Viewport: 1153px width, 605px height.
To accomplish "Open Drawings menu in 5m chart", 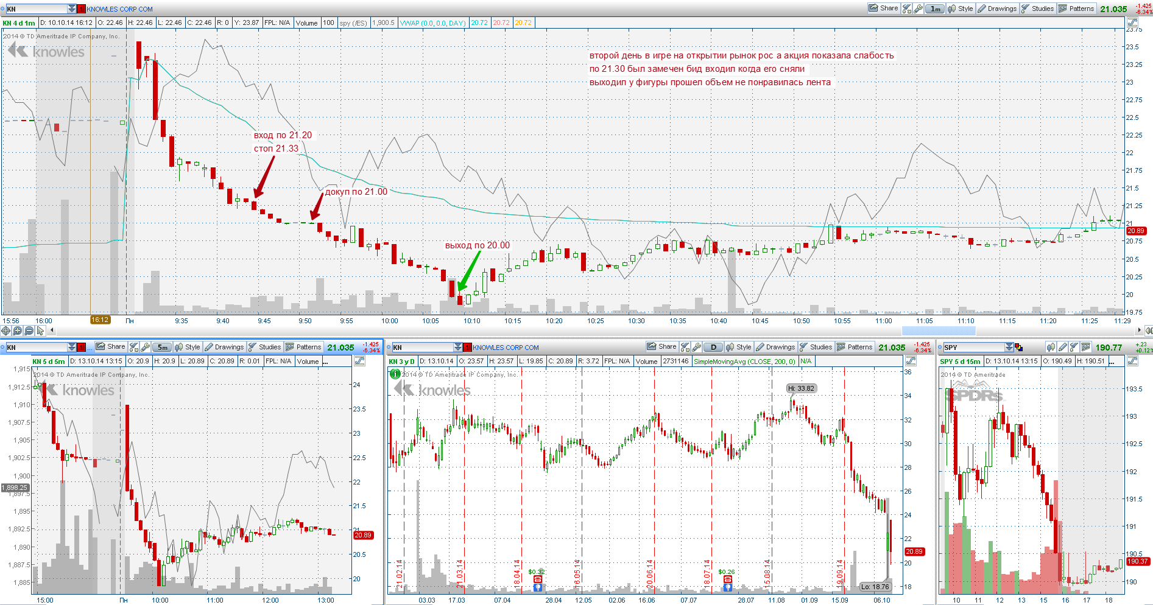I will (224, 347).
